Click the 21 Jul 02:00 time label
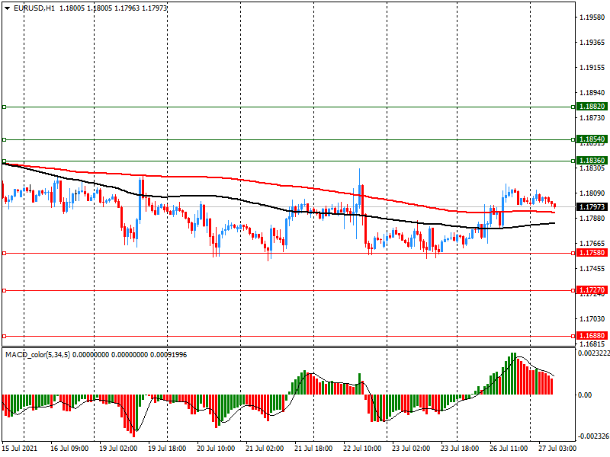This screenshot has width=610, height=457. tap(265, 449)
